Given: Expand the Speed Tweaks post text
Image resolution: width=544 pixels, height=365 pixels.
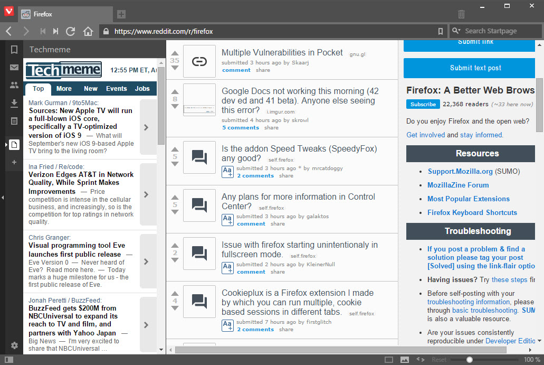Looking at the screenshot, I should (x=227, y=172).
